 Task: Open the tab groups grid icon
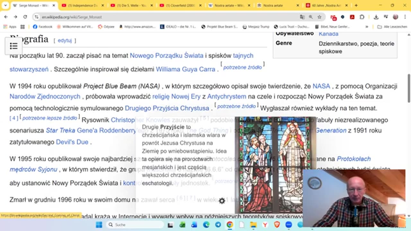(x=22, y=27)
